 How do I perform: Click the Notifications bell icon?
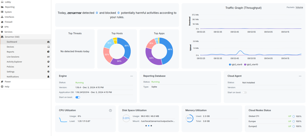[x=48, y=77]
